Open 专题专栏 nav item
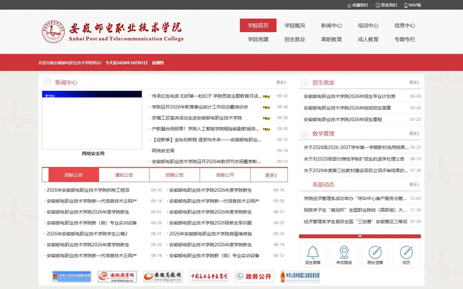The width and height of the screenshot is (463, 289). [405, 39]
